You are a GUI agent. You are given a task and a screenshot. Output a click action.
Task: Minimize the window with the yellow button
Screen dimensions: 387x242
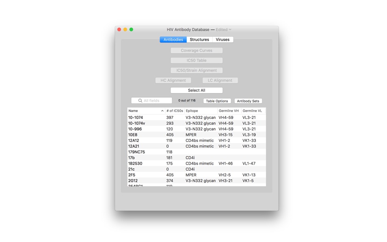125,30
